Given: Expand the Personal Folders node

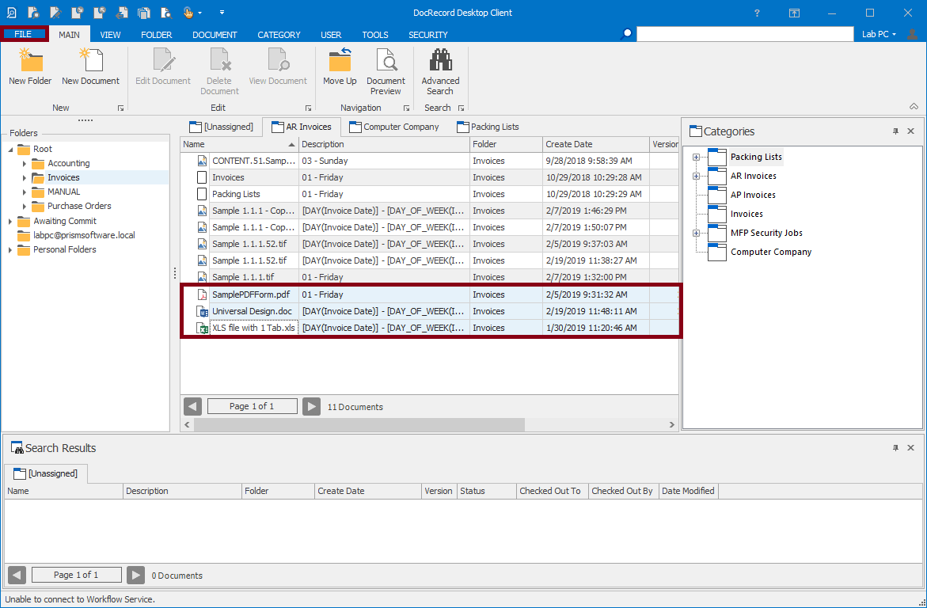Looking at the screenshot, I should [10, 249].
